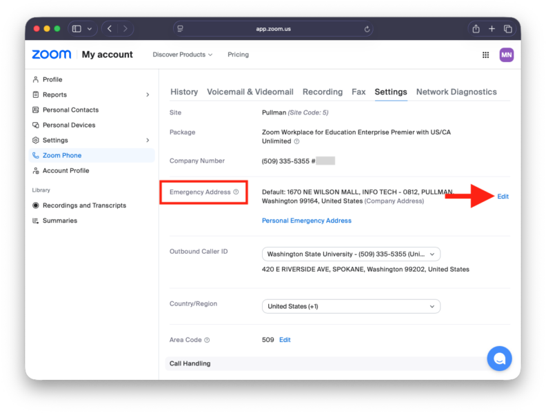
Task: Select the Settings tab
Action: [391, 92]
